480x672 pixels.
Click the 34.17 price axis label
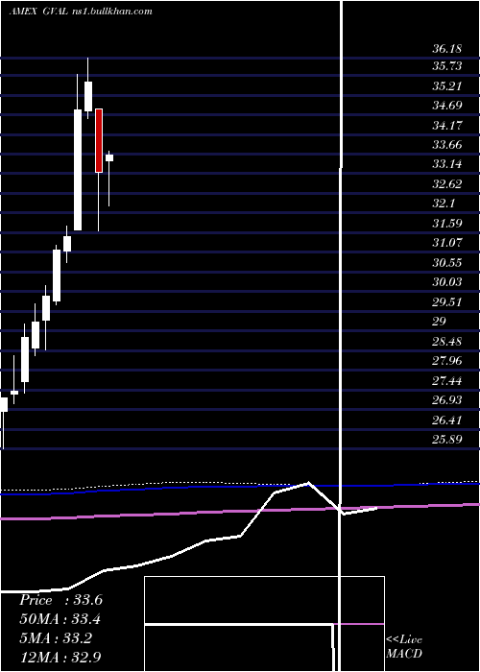tap(446, 126)
